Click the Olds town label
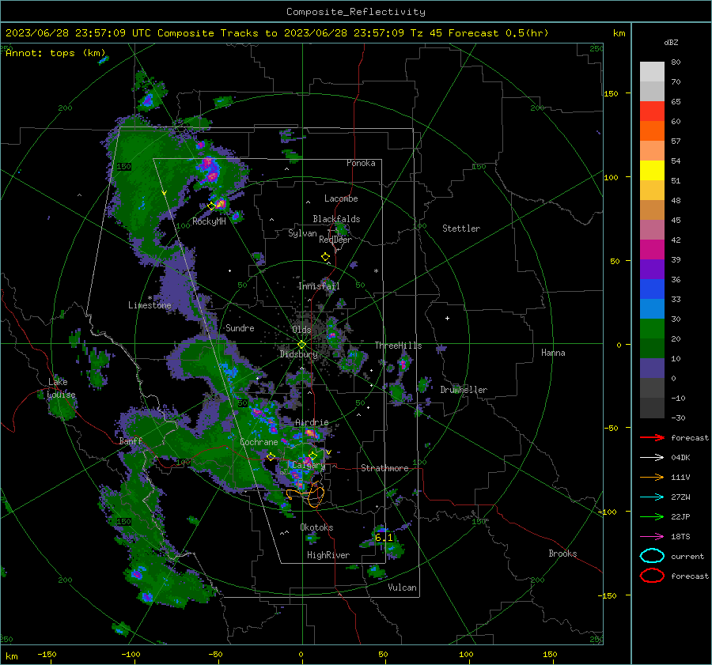Screen dimensions: 712x665 tap(301, 330)
